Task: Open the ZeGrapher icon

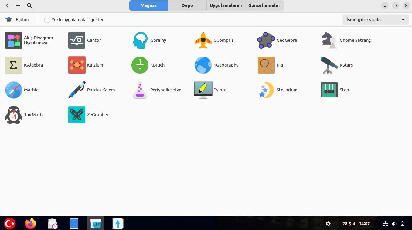Action: (x=77, y=115)
